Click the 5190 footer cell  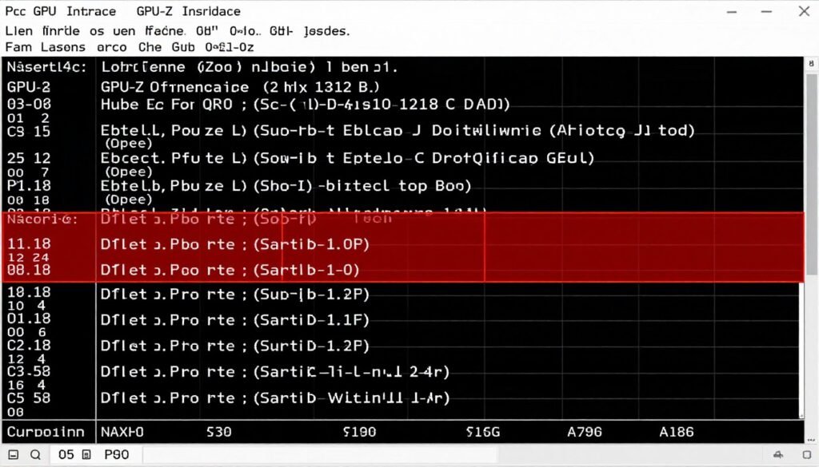coord(359,432)
